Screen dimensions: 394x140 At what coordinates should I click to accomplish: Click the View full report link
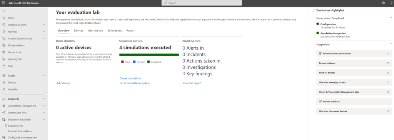(192, 83)
